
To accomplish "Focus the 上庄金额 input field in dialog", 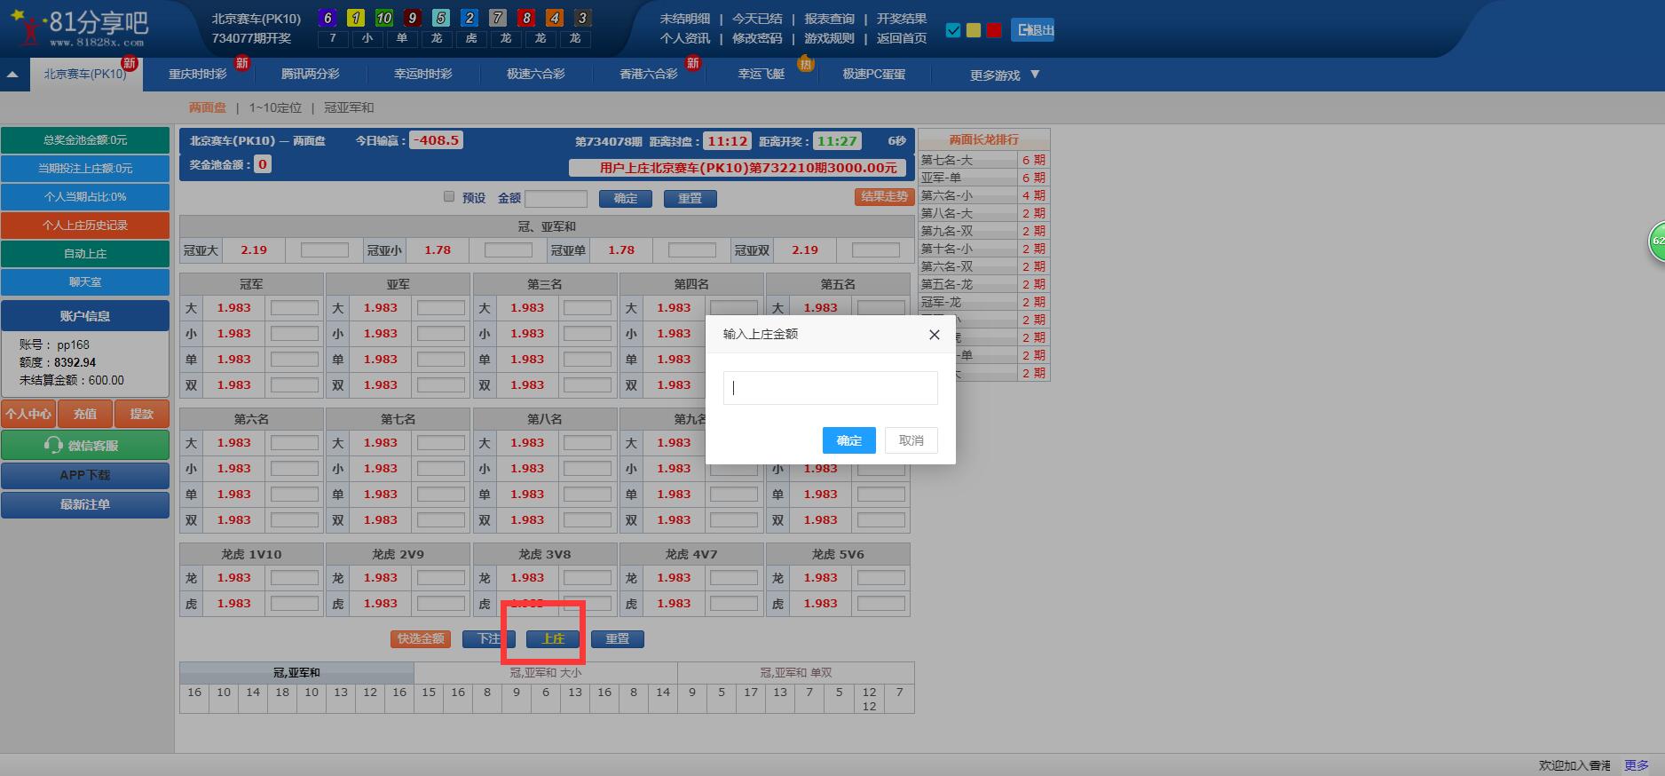I will click(830, 388).
